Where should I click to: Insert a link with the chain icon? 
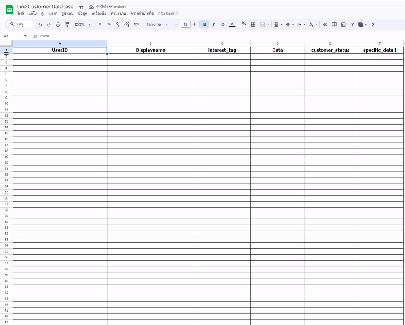click(325, 24)
